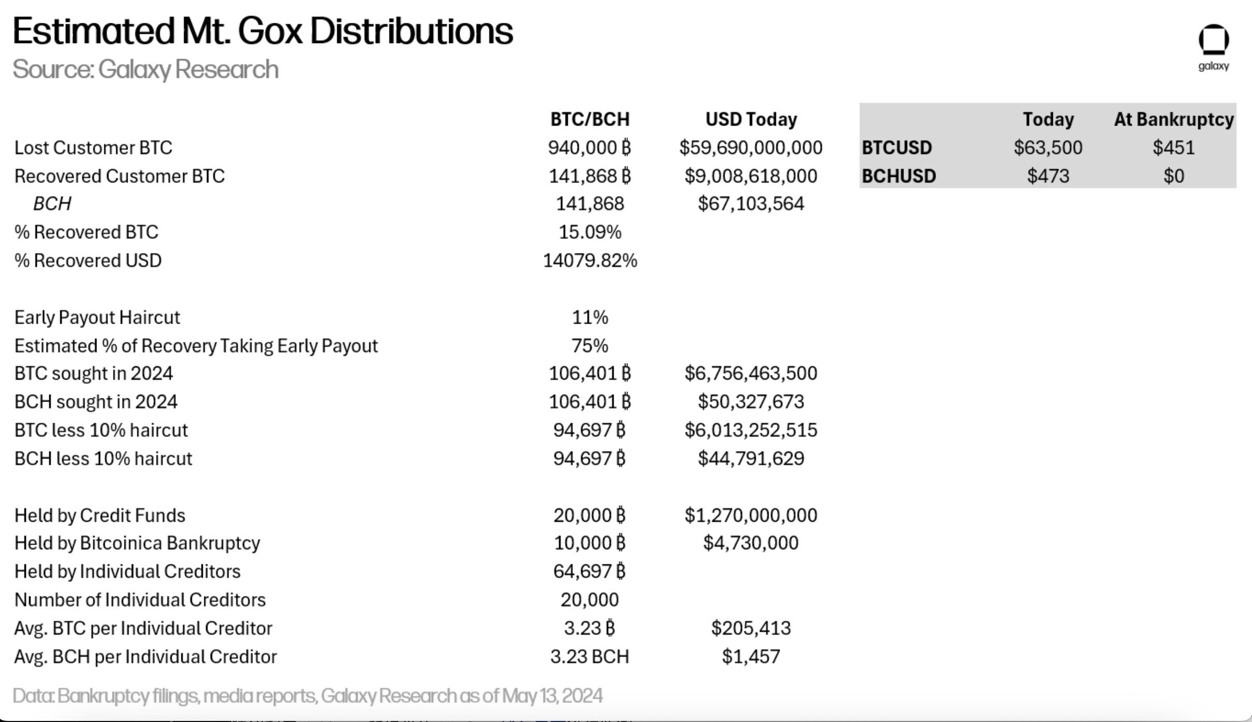Select the Held by Bitcoinica Bankruptcy label
This screenshot has width=1252, height=722.
point(137,543)
